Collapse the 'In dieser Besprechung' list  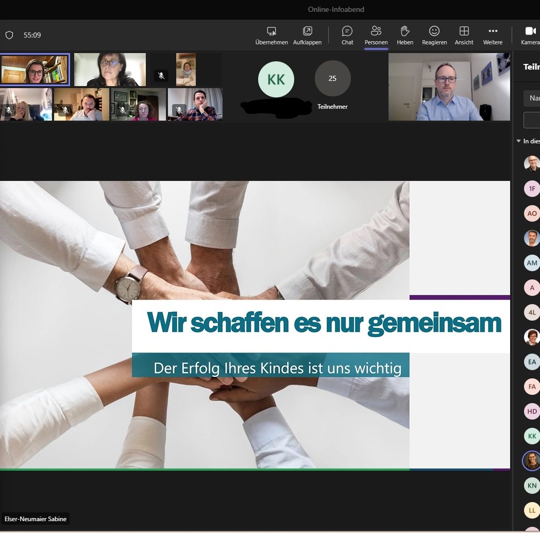519,141
